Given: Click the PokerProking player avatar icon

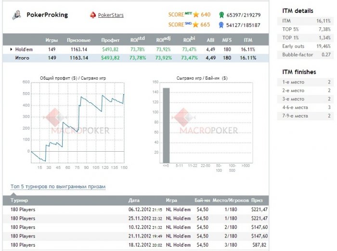Looking at the screenshot, I should tap(17, 15).
